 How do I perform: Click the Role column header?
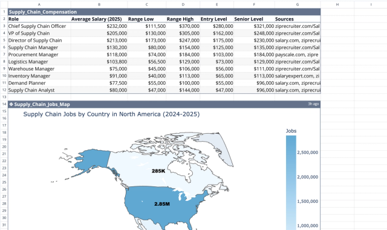(x=39, y=19)
